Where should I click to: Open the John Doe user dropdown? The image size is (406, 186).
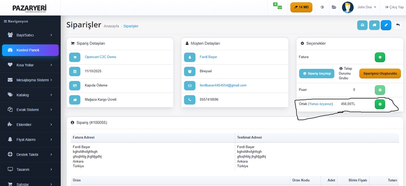[367, 7]
